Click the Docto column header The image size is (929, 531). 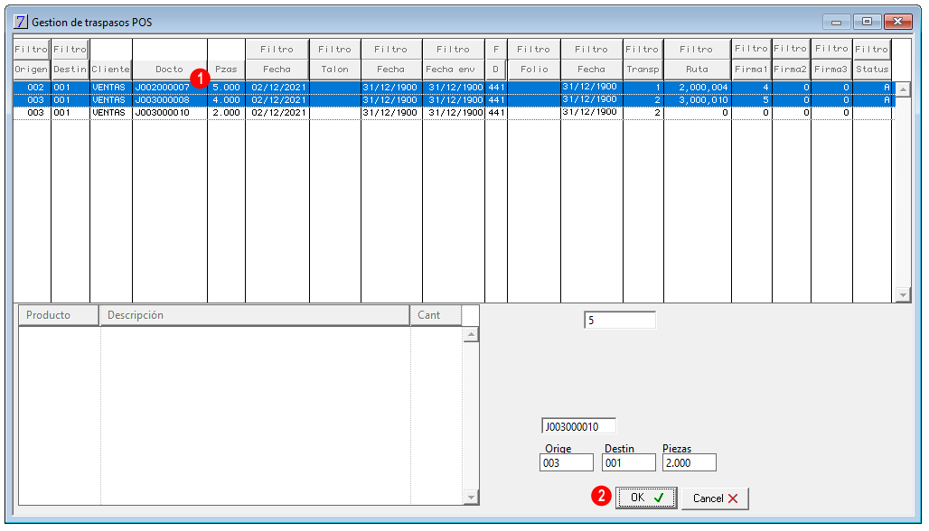pos(170,70)
